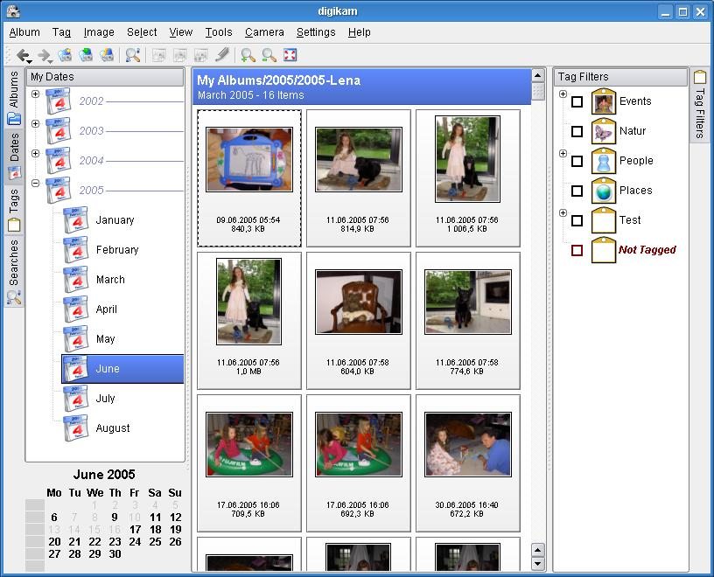This screenshot has width=714, height=577.
Task: Toggle full screen mode icon
Action: pyautogui.click(x=290, y=55)
